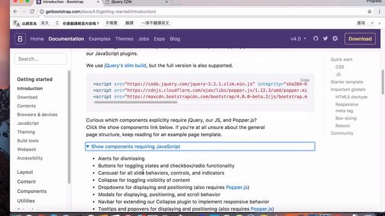Open Browsers & devices sidebar link
The height and width of the screenshot is (216, 385).
point(37,115)
